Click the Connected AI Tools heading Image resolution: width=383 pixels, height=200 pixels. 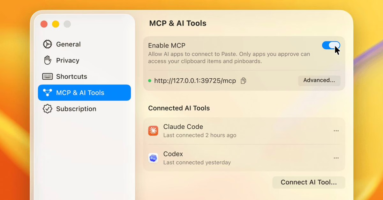tap(179, 108)
